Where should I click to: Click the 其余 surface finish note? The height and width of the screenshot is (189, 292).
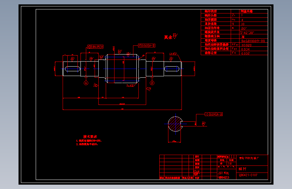tap(170, 37)
